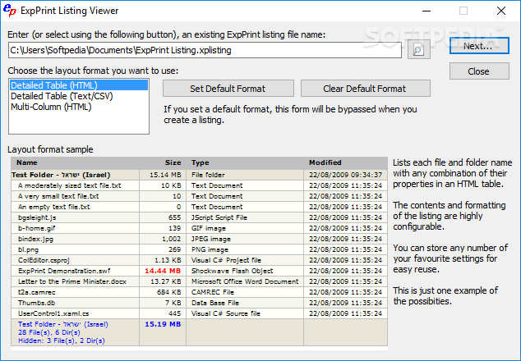The width and height of the screenshot is (521, 361).
Task: Click 'Test Folder' bold top row name
Action: click(61, 175)
